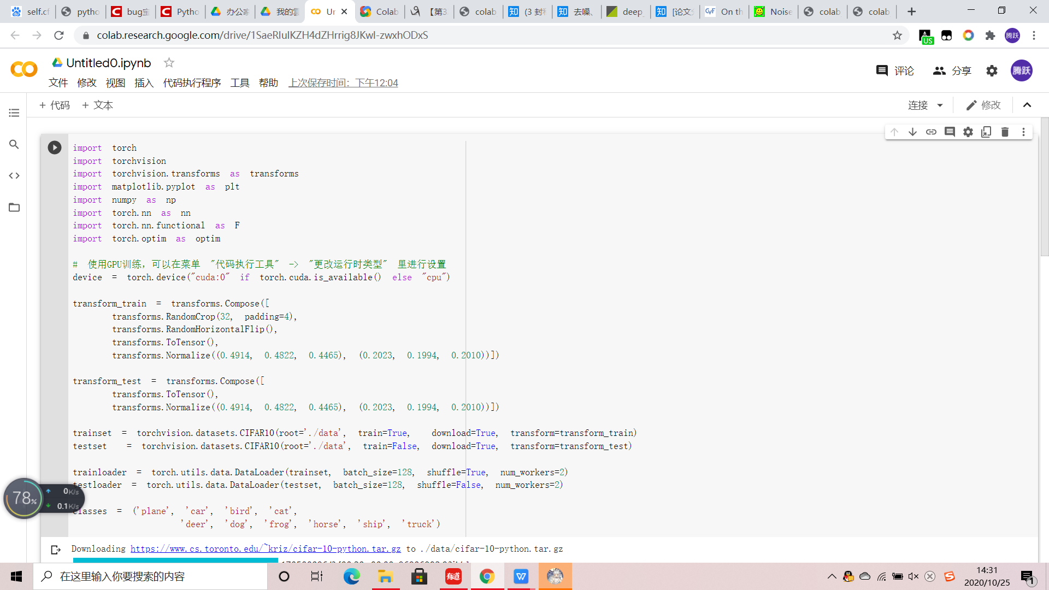Open cell editor settings gear icon
1049x590 pixels.
point(968,132)
